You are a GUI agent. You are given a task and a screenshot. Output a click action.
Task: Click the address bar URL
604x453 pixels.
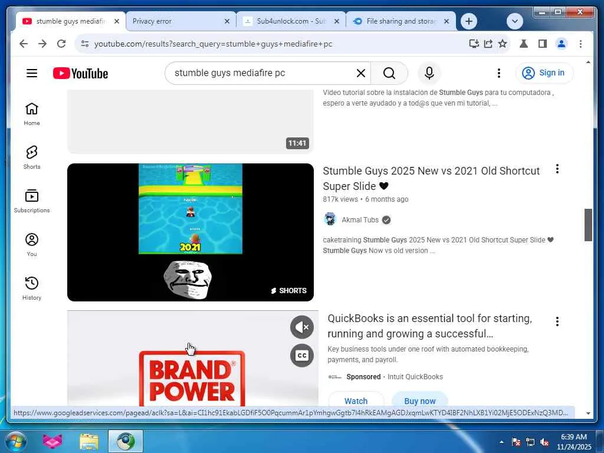click(213, 44)
